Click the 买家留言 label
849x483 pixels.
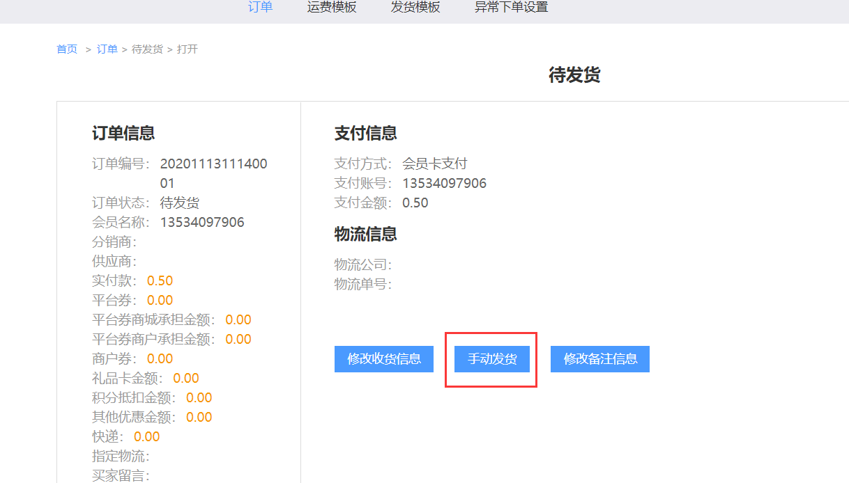pos(121,476)
